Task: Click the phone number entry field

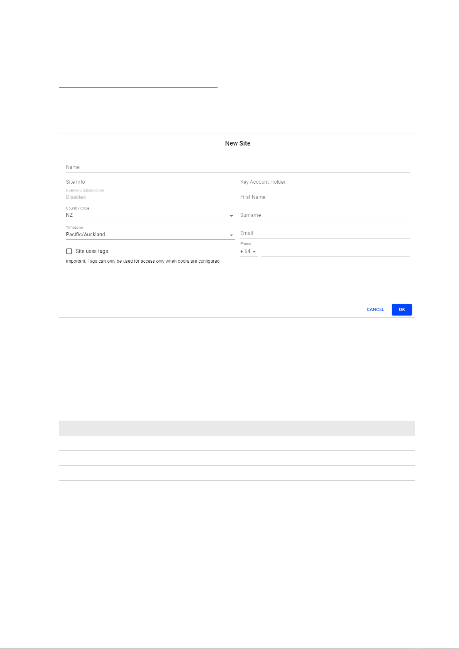Action: (x=335, y=252)
